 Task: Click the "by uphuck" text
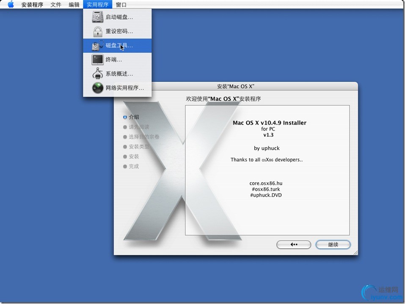point(267,148)
